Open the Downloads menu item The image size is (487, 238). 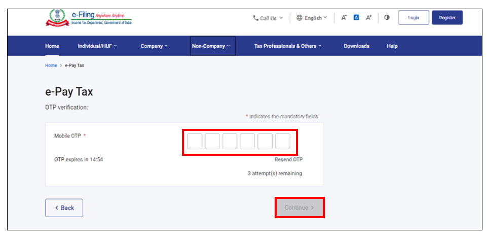point(356,46)
